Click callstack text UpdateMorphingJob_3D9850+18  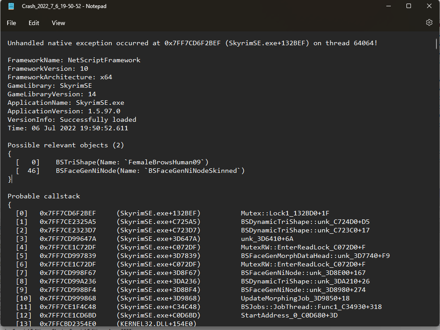tap(295, 298)
